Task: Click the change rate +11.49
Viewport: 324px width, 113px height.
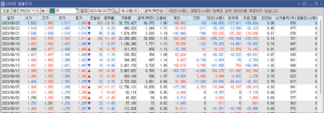Action: point(109,38)
